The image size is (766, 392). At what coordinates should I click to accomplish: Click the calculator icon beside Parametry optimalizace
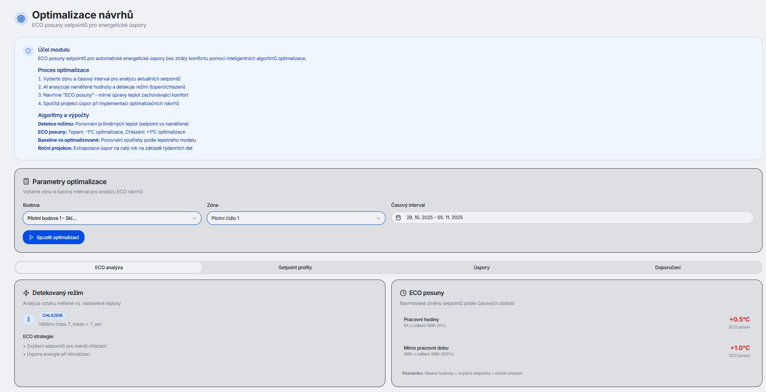point(26,181)
